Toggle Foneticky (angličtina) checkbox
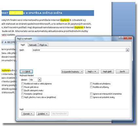This screenshot has width=139, height=127. (x=23, y=94)
